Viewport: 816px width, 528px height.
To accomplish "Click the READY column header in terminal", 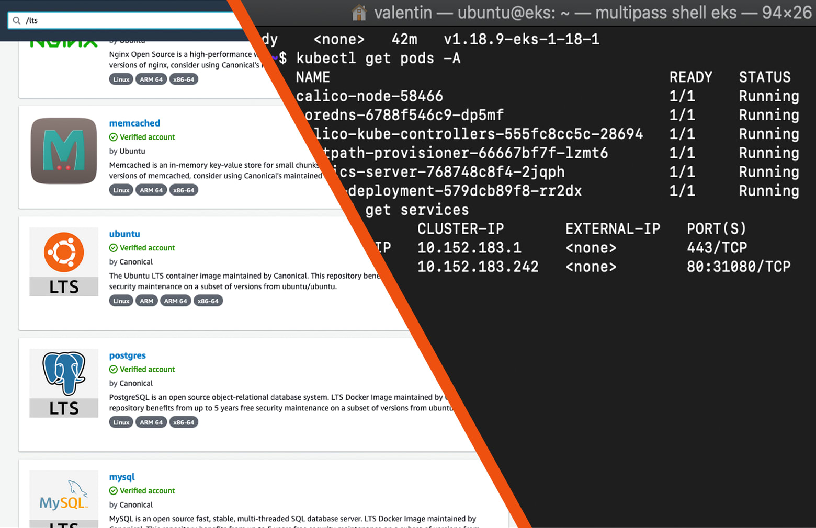I will click(691, 77).
